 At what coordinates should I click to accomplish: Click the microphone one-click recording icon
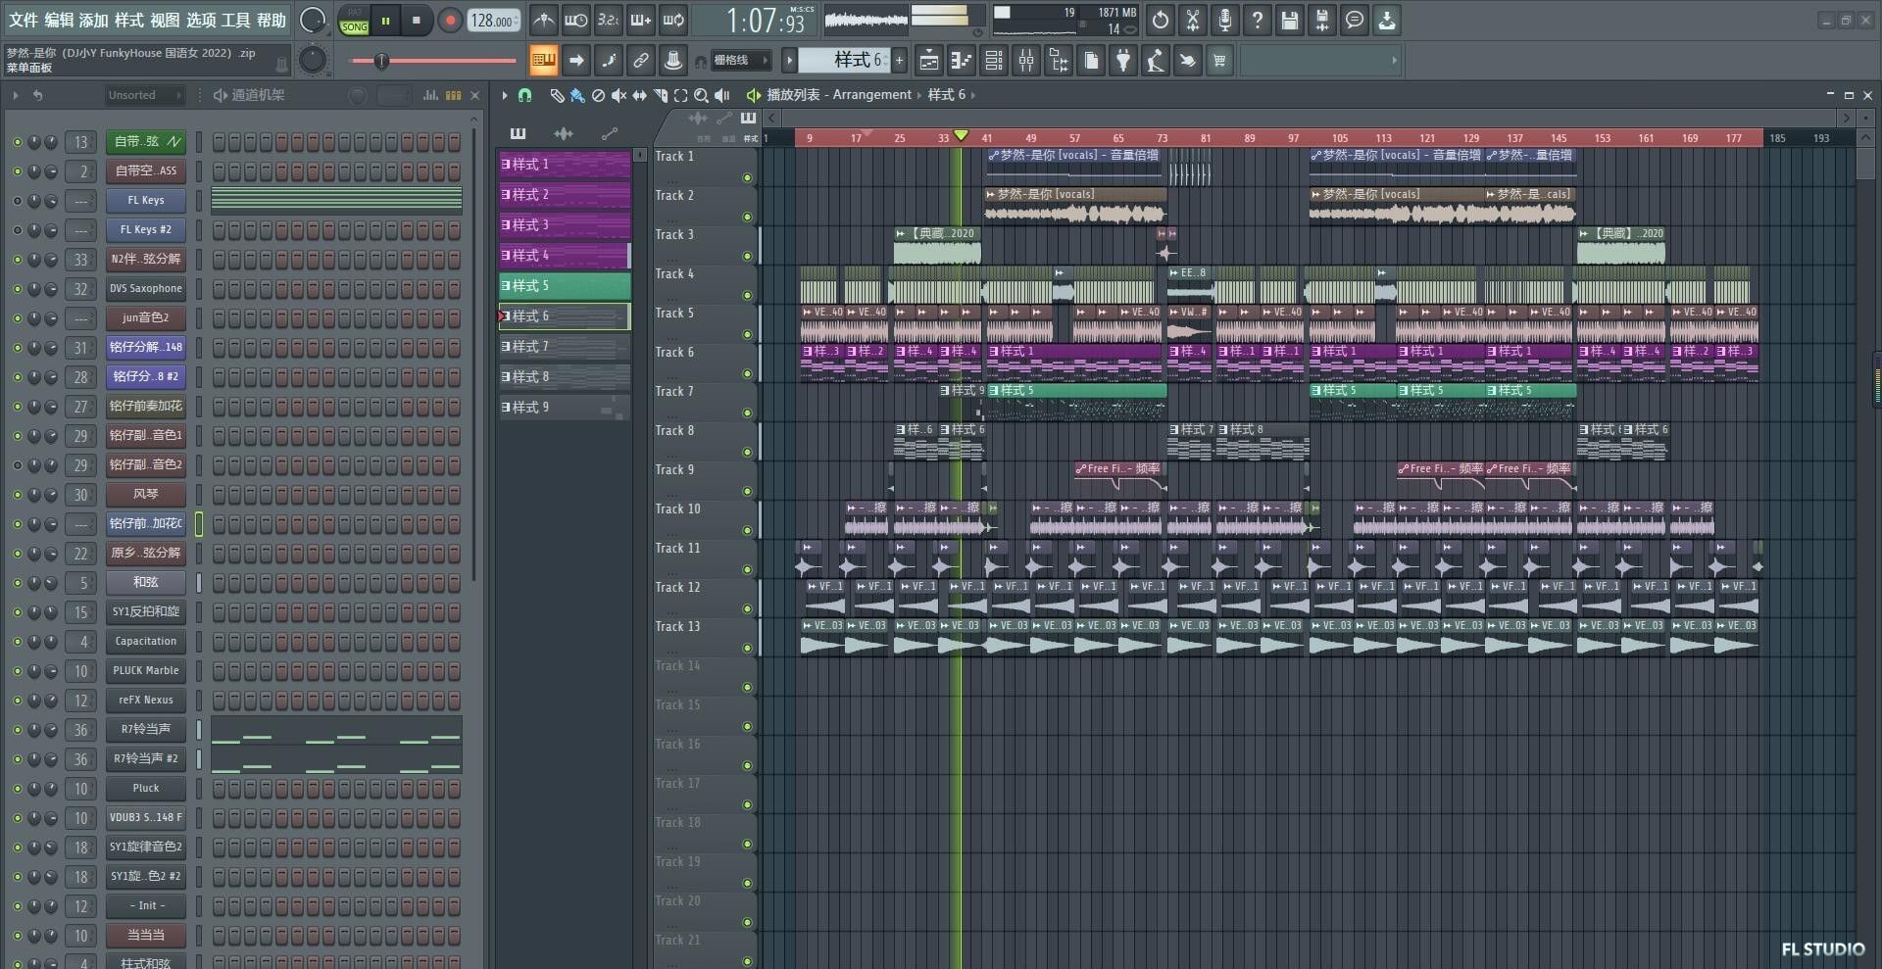click(1225, 20)
